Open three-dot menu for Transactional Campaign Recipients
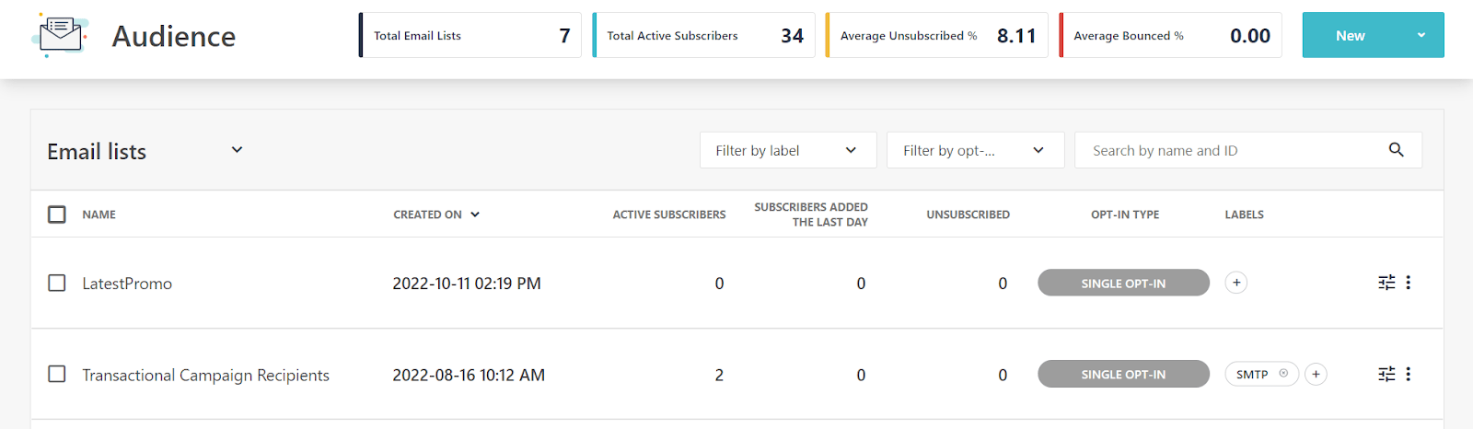Viewport: 1473px width, 429px height. (x=1409, y=374)
